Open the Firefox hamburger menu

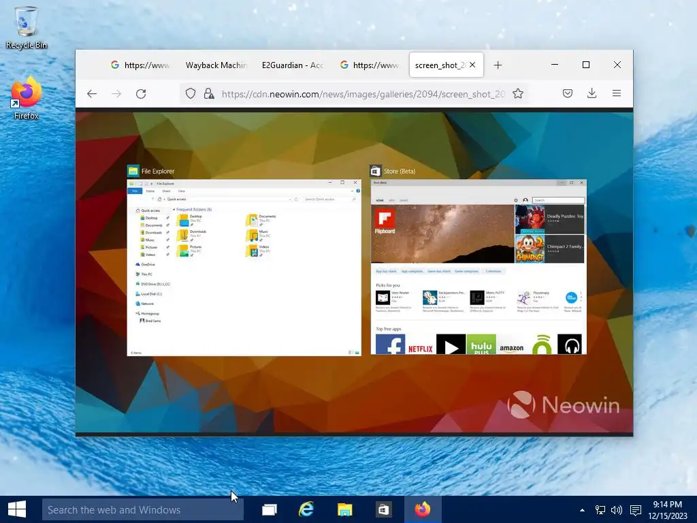[617, 93]
